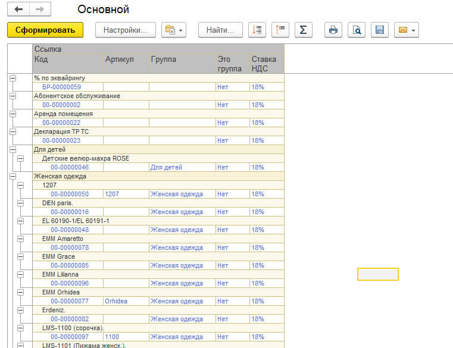Collapse the % по эквайрингу row

click(13, 79)
